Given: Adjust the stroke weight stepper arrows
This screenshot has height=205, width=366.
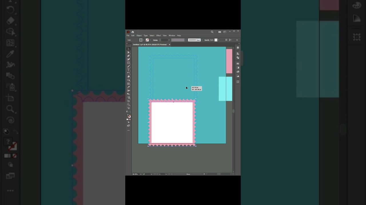Looking at the screenshot, I should pos(160,40).
